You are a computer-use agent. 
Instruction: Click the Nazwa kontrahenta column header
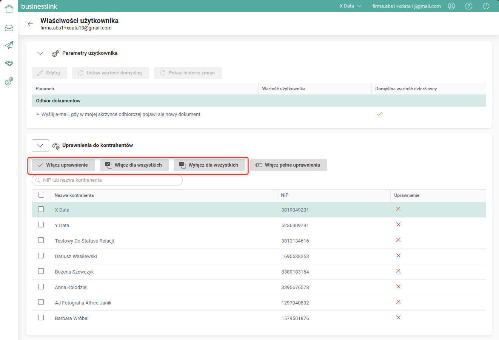164,195
